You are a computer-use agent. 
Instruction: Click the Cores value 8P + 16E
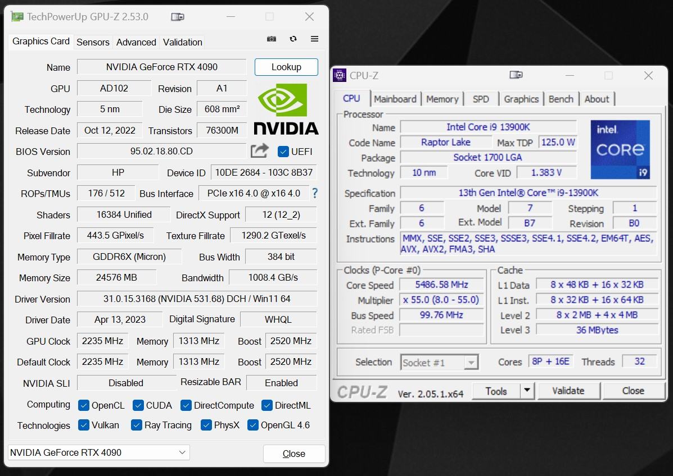(x=550, y=361)
